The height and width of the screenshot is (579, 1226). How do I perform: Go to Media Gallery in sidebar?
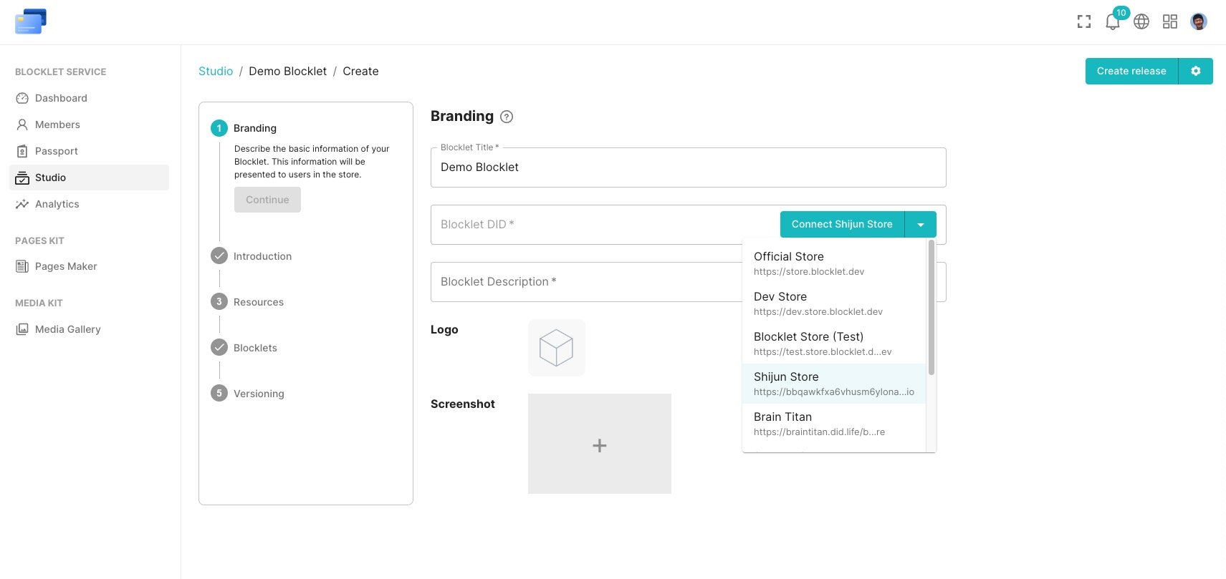click(67, 329)
